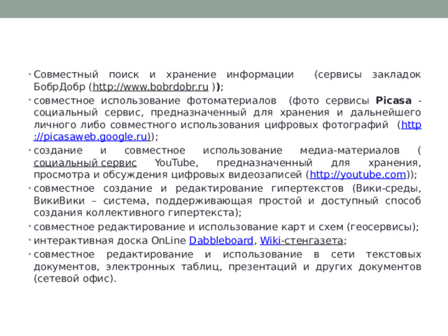Viewport: 448px width, 336px height.
Task: Click 'просмотра и обсуждения' text
Action: click(101, 174)
